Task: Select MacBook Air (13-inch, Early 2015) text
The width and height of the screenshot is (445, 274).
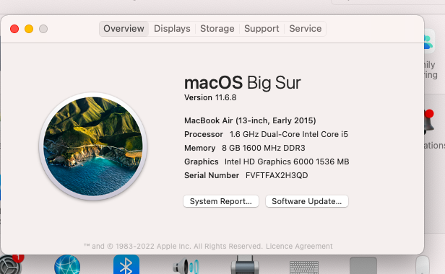Action: (x=250, y=120)
